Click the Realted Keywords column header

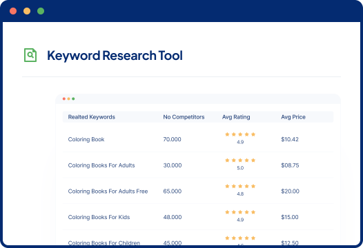coord(92,117)
